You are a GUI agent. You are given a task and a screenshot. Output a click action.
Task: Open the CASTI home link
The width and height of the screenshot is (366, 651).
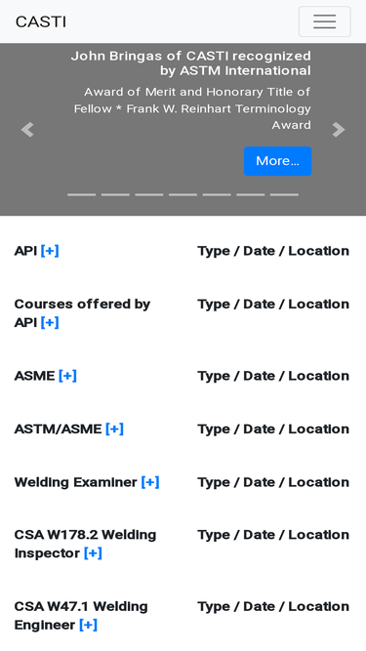coord(41,21)
